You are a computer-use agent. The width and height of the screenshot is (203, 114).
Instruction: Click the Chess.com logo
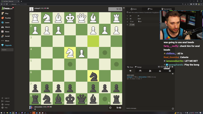(x=7, y=9)
